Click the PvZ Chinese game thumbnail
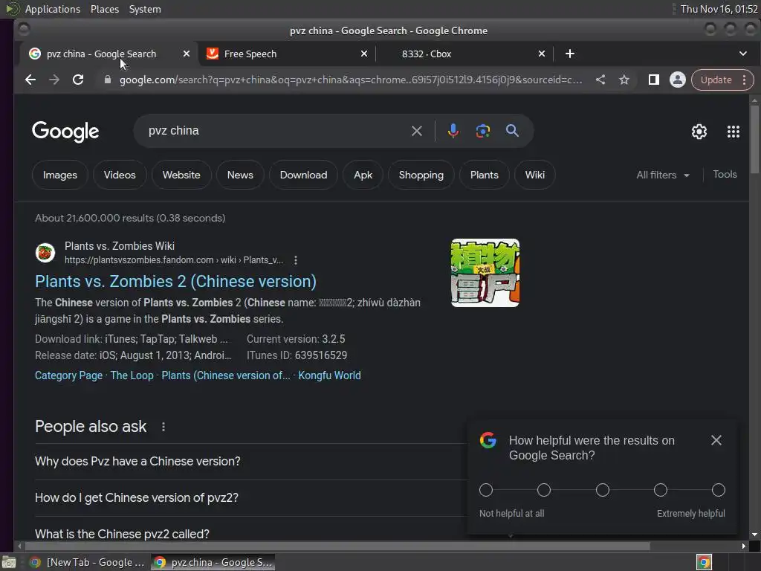This screenshot has width=761, height=571. coord(485,273)
